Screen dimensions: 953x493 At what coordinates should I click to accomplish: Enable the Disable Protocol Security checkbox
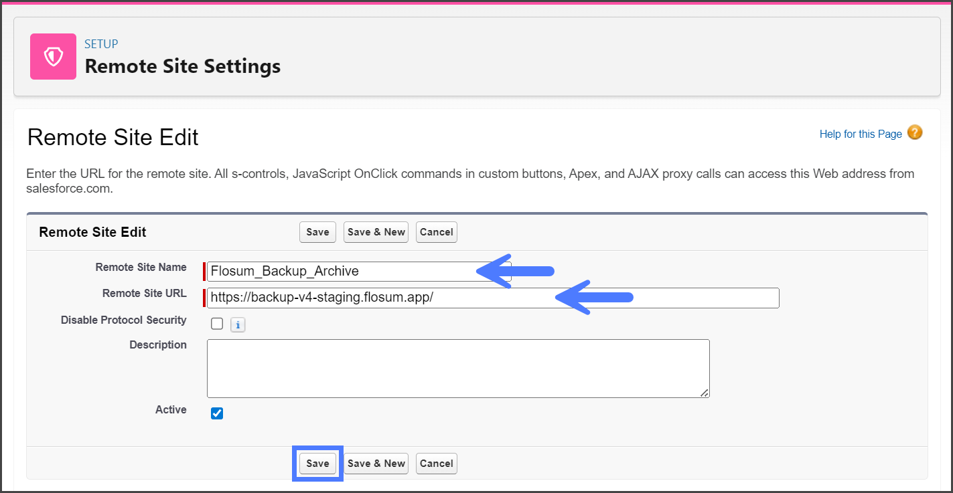tap(217, 324)
